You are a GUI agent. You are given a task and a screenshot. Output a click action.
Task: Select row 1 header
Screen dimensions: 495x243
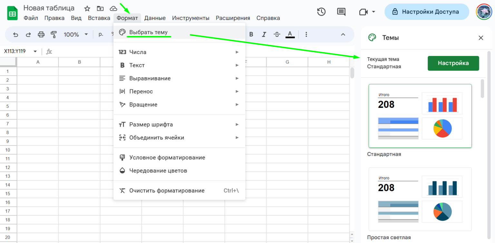8,71
